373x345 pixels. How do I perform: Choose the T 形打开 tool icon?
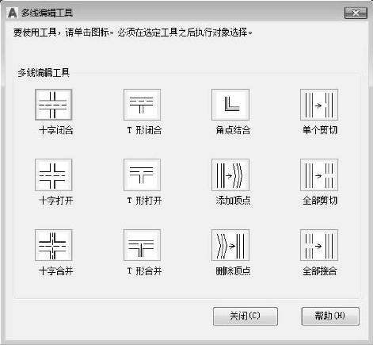point(142,174)
